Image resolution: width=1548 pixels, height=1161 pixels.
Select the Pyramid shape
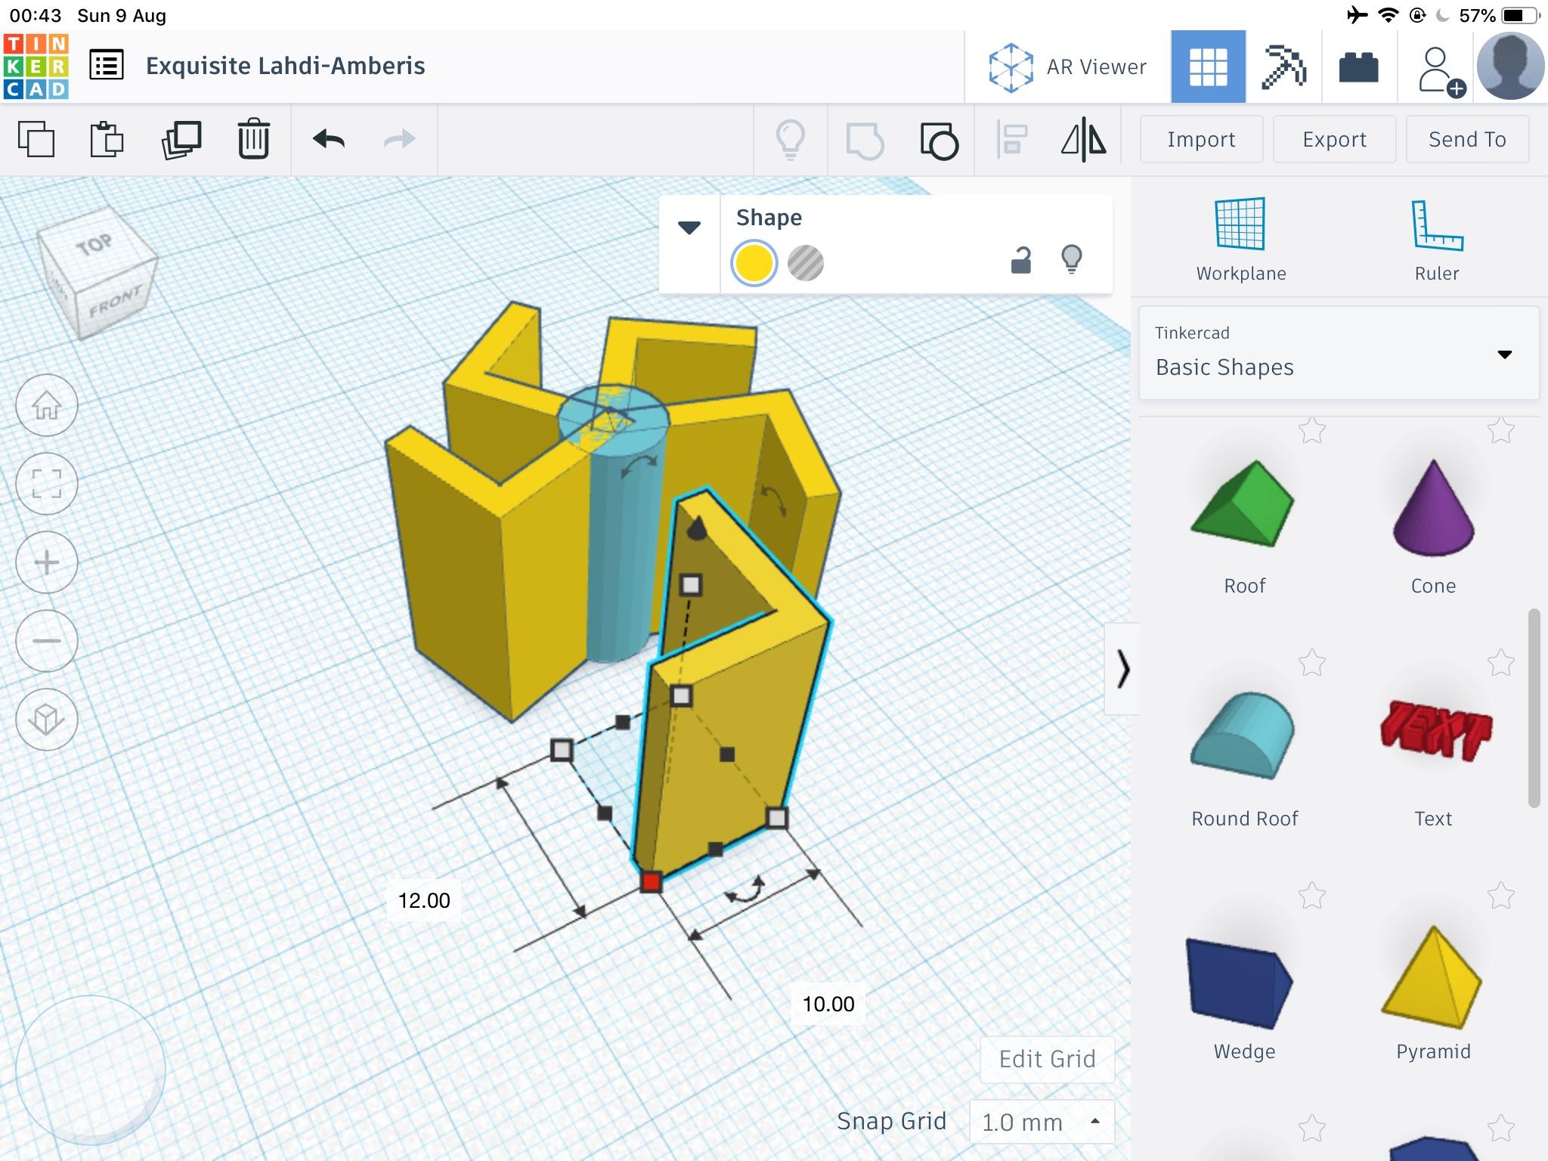pos(1432,977)
